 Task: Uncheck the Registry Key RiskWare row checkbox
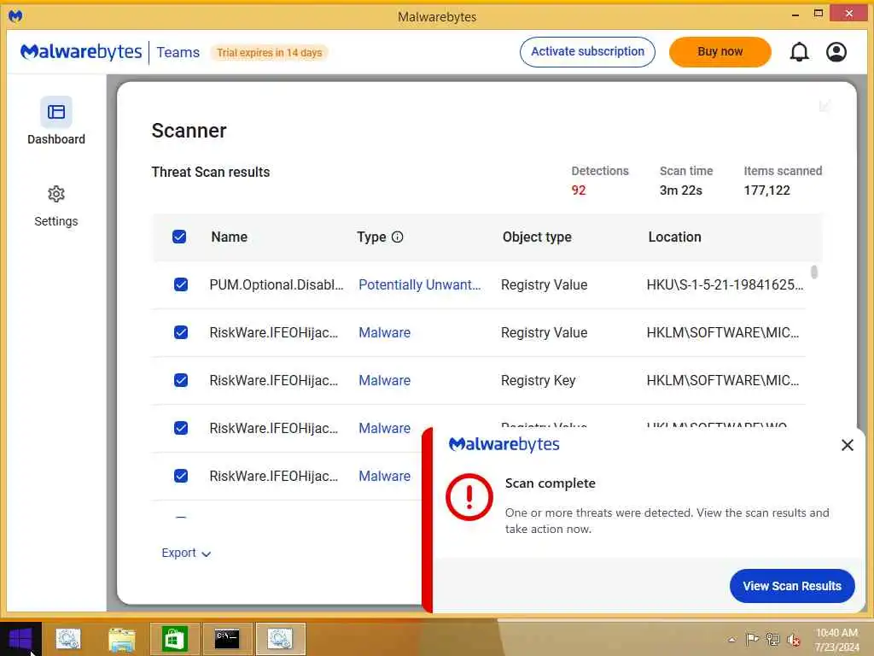tap(181, 380)
